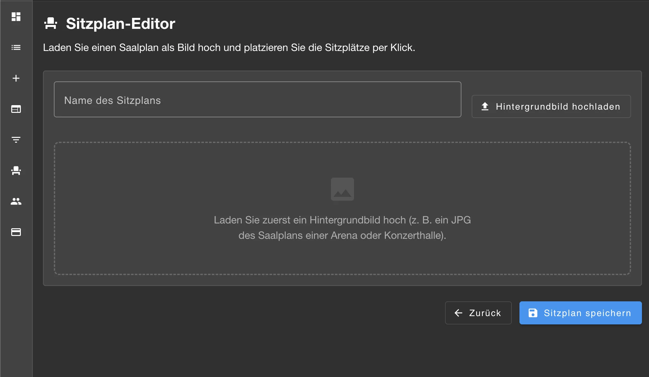Viewport: 649px width, 377px height.
Task: Open the list view sidebar icon
Action: (16, 47)
